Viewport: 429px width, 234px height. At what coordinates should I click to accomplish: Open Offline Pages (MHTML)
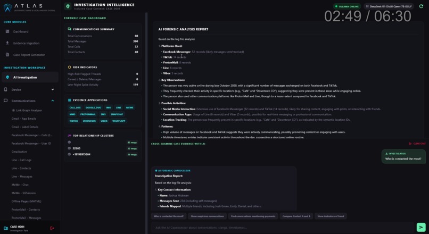(26, 201)
